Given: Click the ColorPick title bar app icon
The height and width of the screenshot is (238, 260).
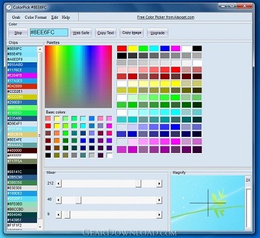Looking at the screenshot, I should (8, 7).
